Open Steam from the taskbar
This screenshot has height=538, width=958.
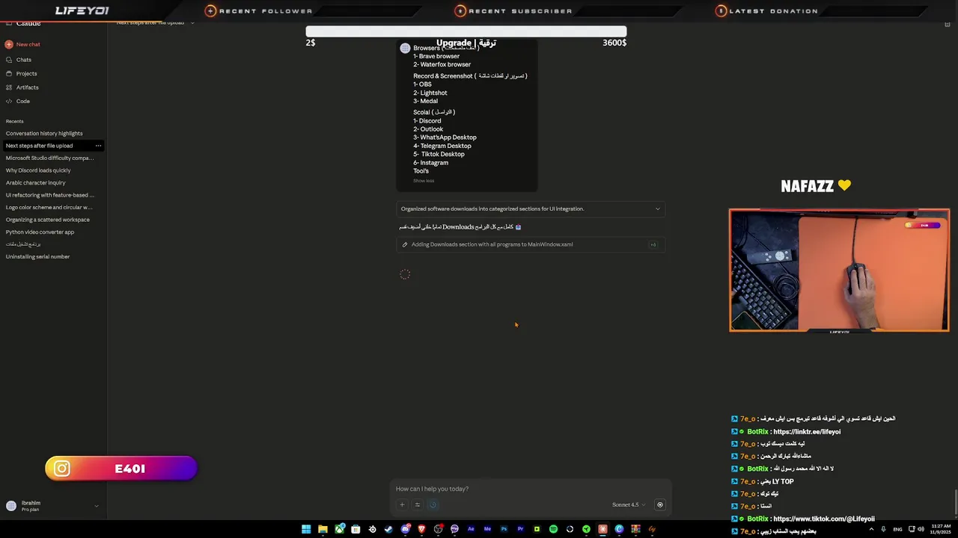[388, 529]
